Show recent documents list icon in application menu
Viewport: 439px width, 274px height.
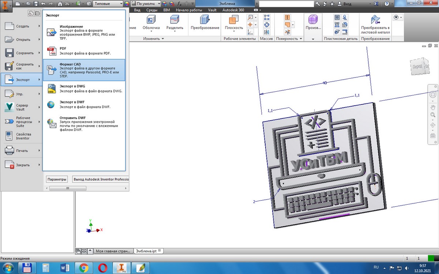coord(31,14)
